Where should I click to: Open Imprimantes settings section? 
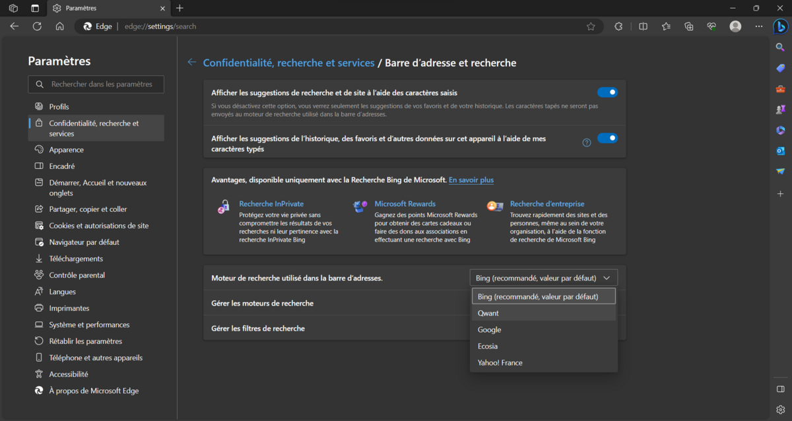(96, 308)
